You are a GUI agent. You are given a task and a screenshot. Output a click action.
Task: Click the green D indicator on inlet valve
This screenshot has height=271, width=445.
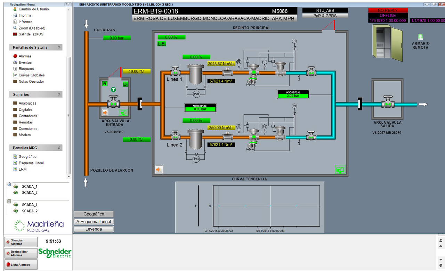125,84
